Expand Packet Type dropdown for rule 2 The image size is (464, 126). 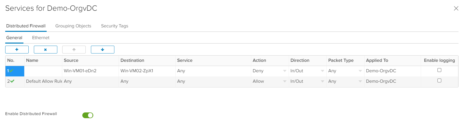[x=360, y=81]
